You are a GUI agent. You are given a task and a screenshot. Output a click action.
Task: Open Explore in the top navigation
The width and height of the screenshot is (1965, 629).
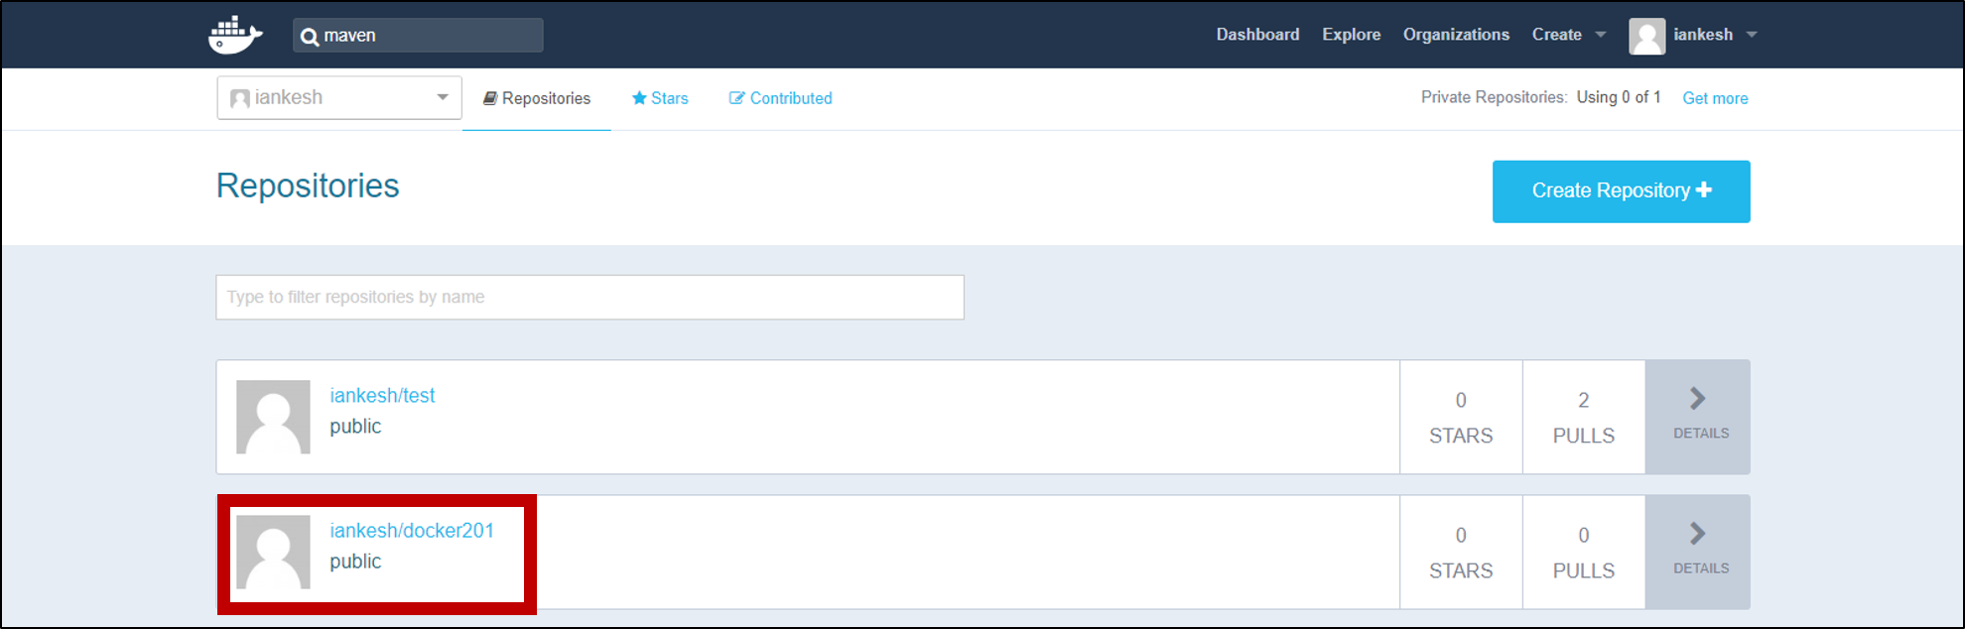[x=1351, y=35]
